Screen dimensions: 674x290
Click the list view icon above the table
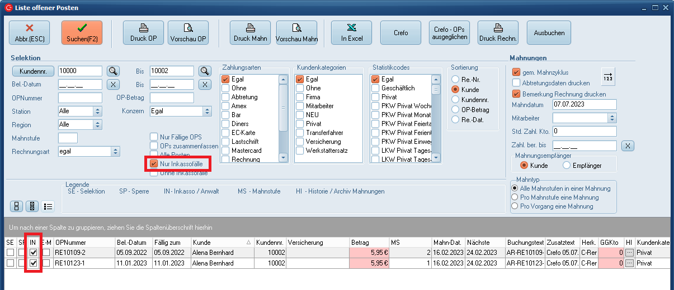[x=48, y=206]
